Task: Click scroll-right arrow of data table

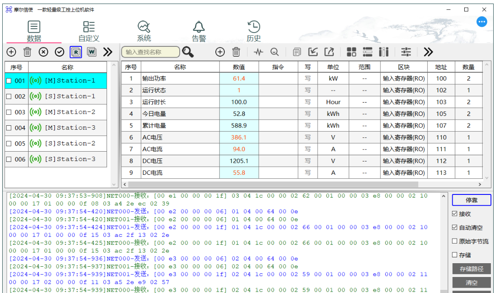Action: (x=479, y=184)
